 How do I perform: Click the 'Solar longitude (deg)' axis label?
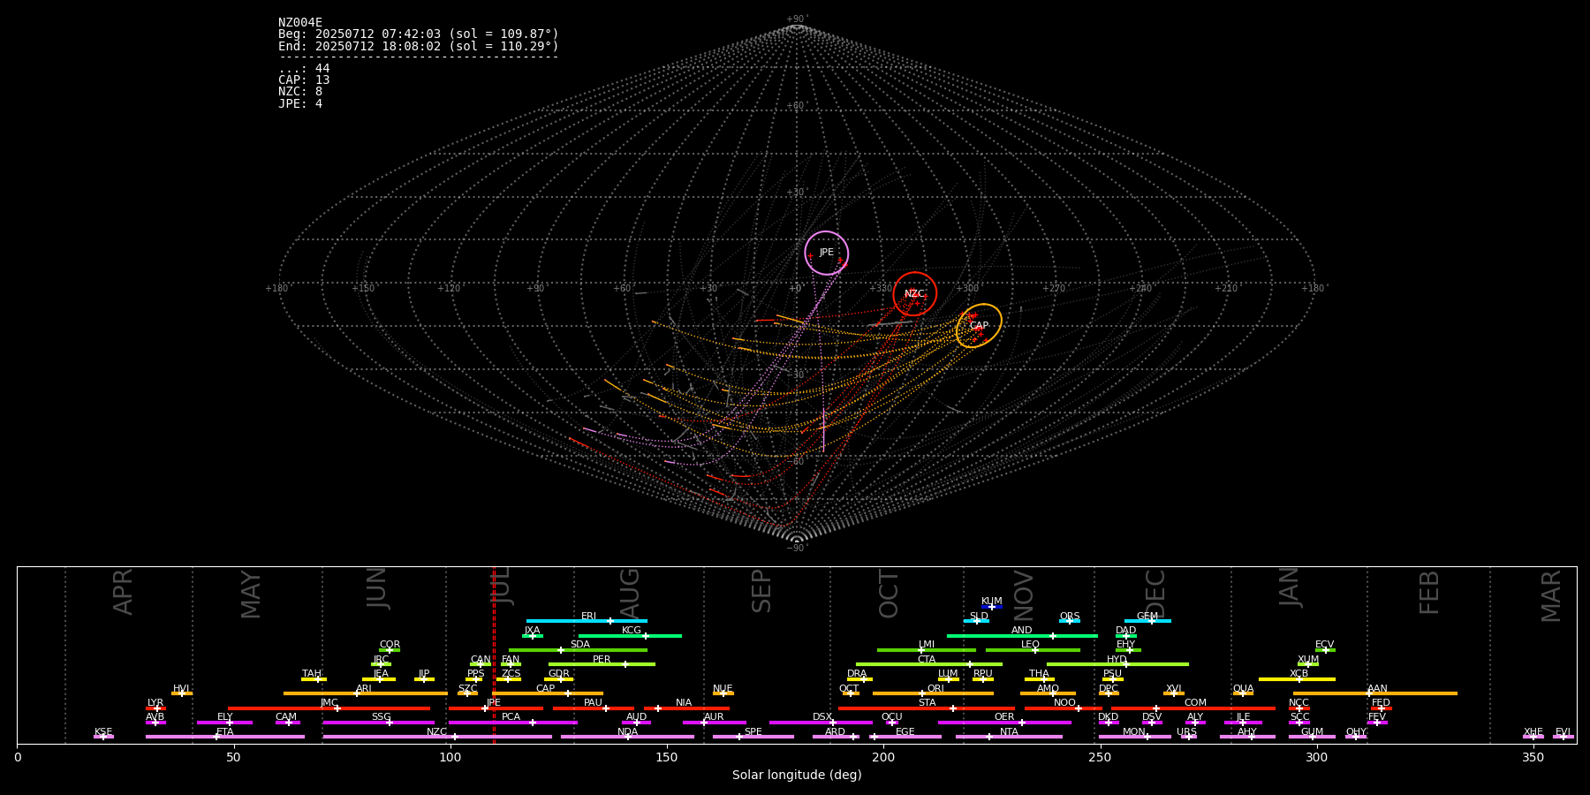pos(797,776)
